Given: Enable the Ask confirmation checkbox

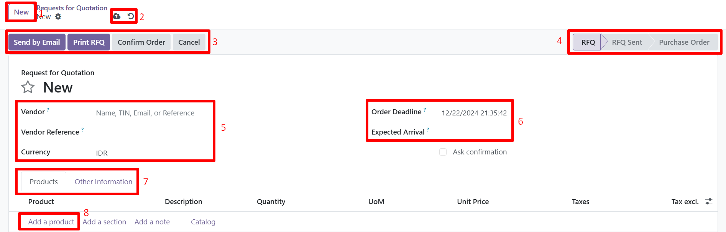Looking at the screenshot, I should [443, 152].
